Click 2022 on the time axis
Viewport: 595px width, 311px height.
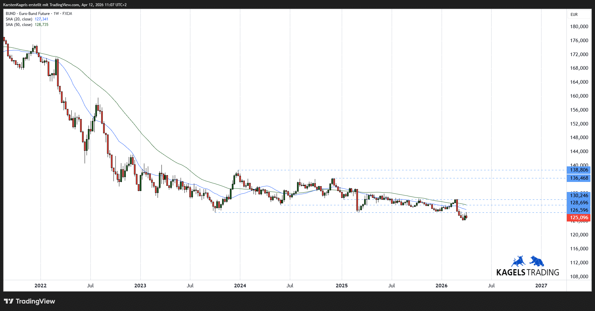pos(41,286)
